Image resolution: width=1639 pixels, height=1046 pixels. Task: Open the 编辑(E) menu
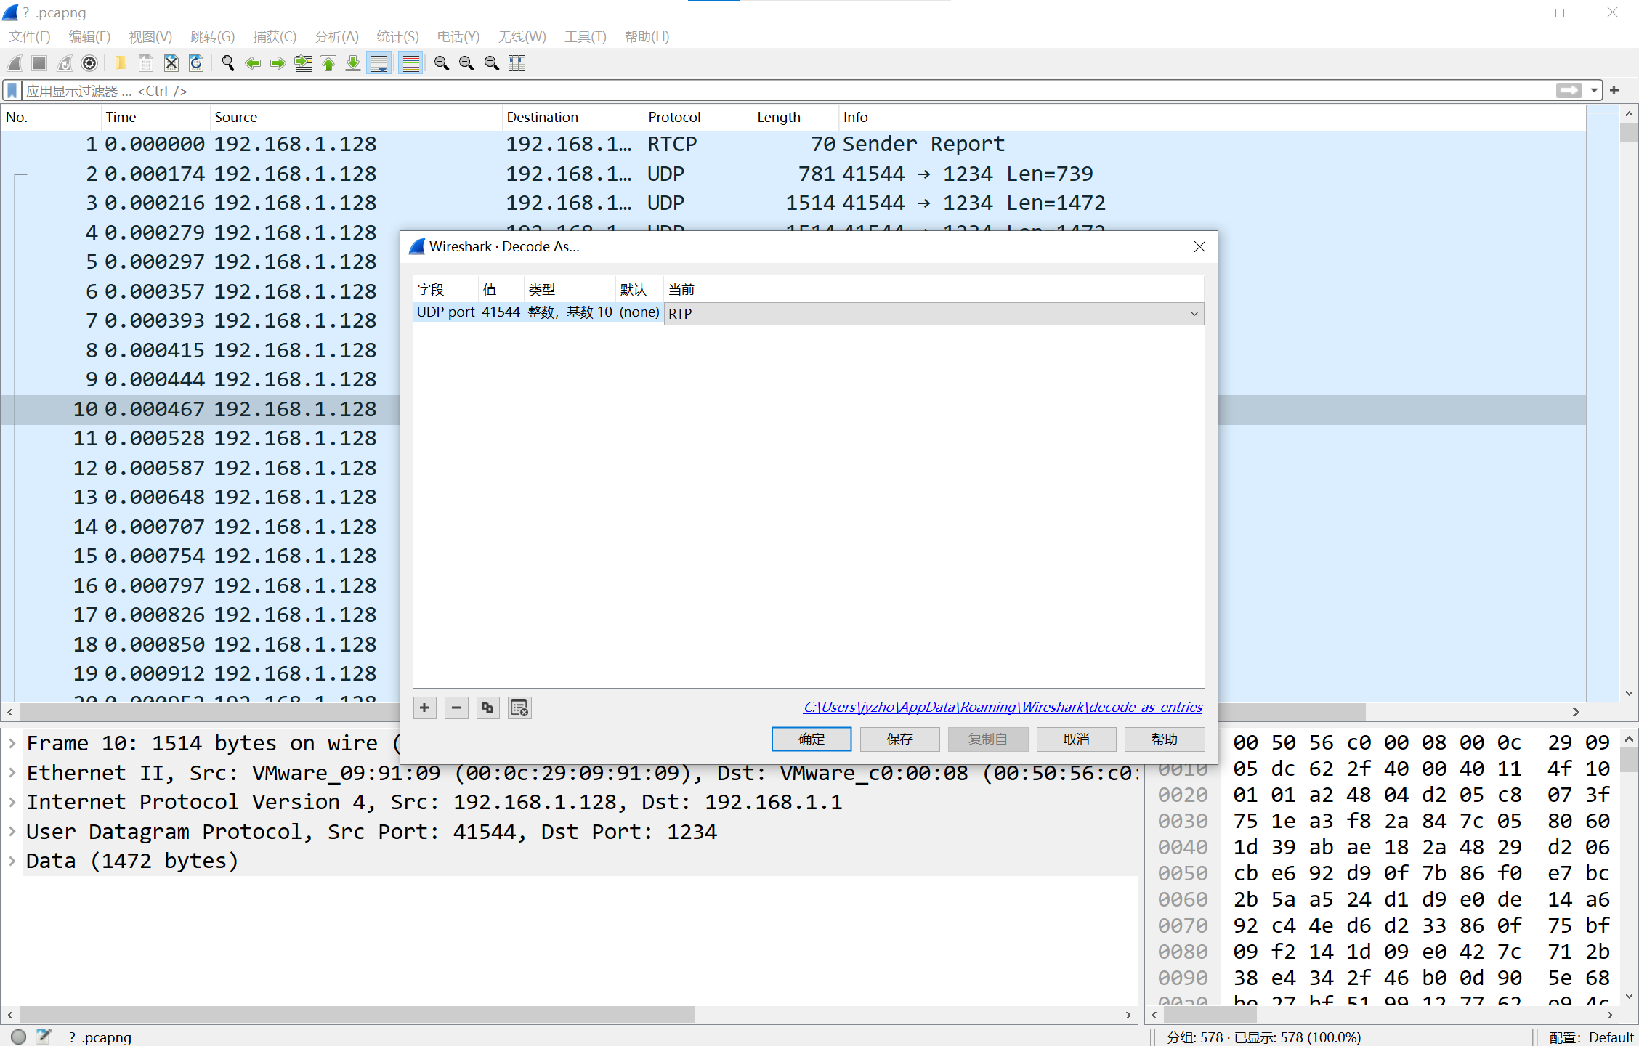(89, 36)
